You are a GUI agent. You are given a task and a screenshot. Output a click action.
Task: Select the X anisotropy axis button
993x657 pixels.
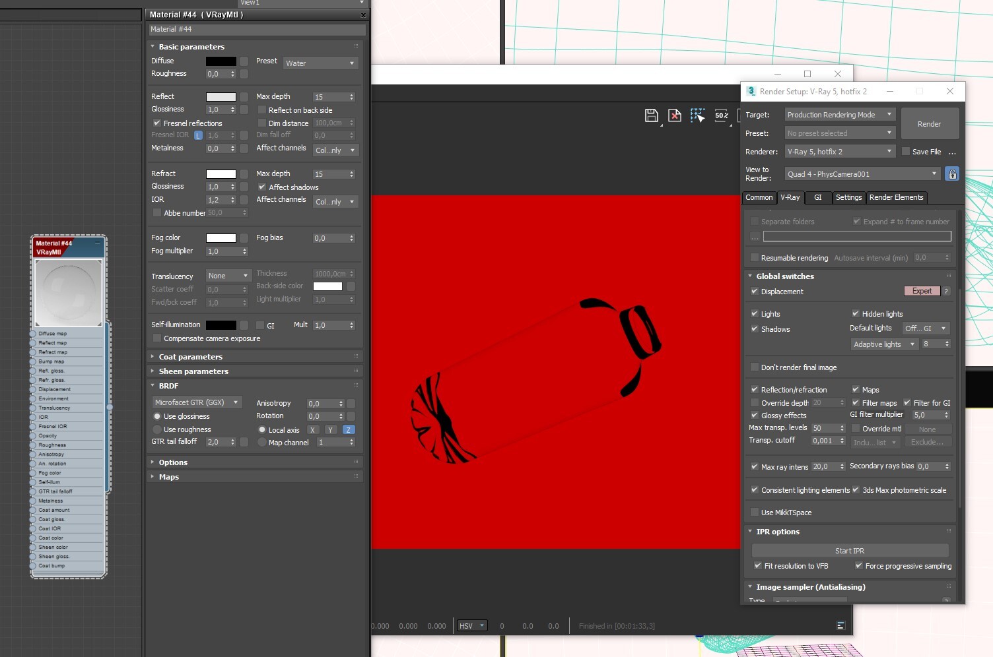313,429
